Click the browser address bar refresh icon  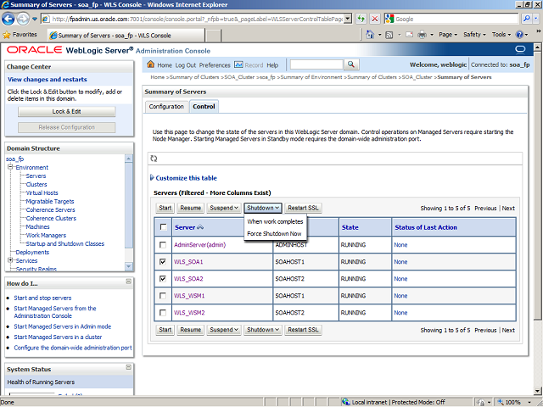click(x=362, y=19)
